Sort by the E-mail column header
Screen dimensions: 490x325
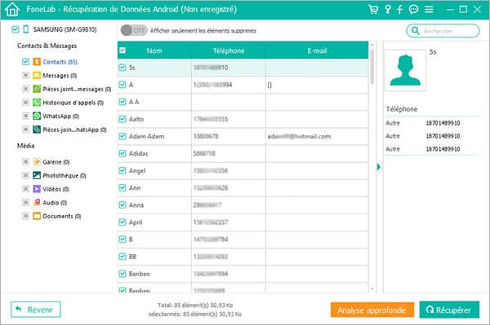click(317, 51)
